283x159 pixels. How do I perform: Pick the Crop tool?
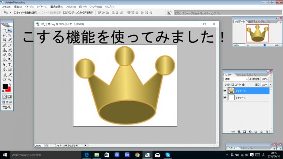tap(4, 40)
